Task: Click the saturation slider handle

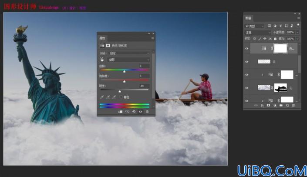Action: tap(125, 81)
